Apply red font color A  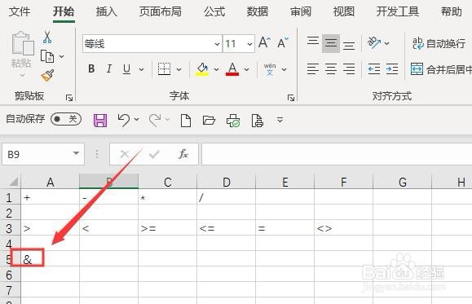[x=232, y=69]
